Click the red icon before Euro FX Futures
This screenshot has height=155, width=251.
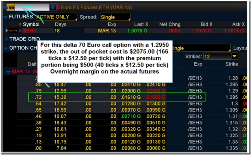tap(59, 7)
